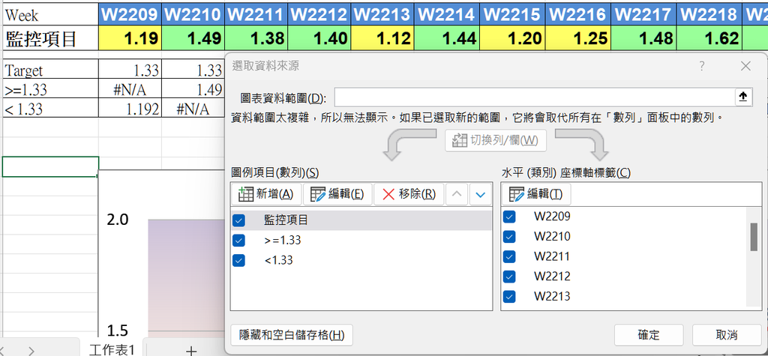Select the Target label cell
This screenshot has width=768, height=356.
tap(50, 70)
